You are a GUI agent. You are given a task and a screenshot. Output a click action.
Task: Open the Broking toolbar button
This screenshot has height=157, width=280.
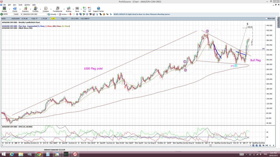[69, 9]
